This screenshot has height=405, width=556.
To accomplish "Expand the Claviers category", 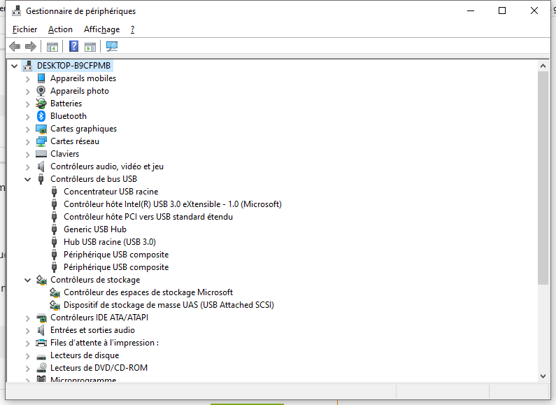I will pyautogui.click(x=28, y=155).
